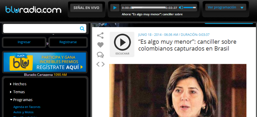Open the bluradio.com logo homepage
Screen dimensions: 257x117
[x=33, y=10]
